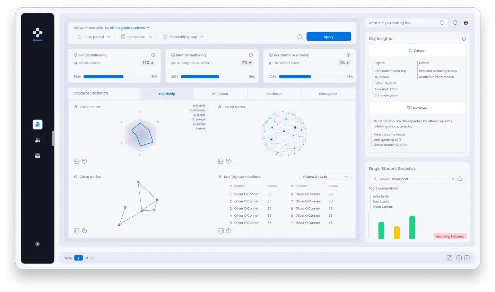Image resolution: width=495 pixels, height=292 pixels.
Task: Open notifications bell icon
Action: coord(455,23)
